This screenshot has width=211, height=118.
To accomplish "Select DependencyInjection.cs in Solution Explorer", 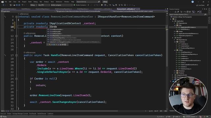I will [186, 36].
